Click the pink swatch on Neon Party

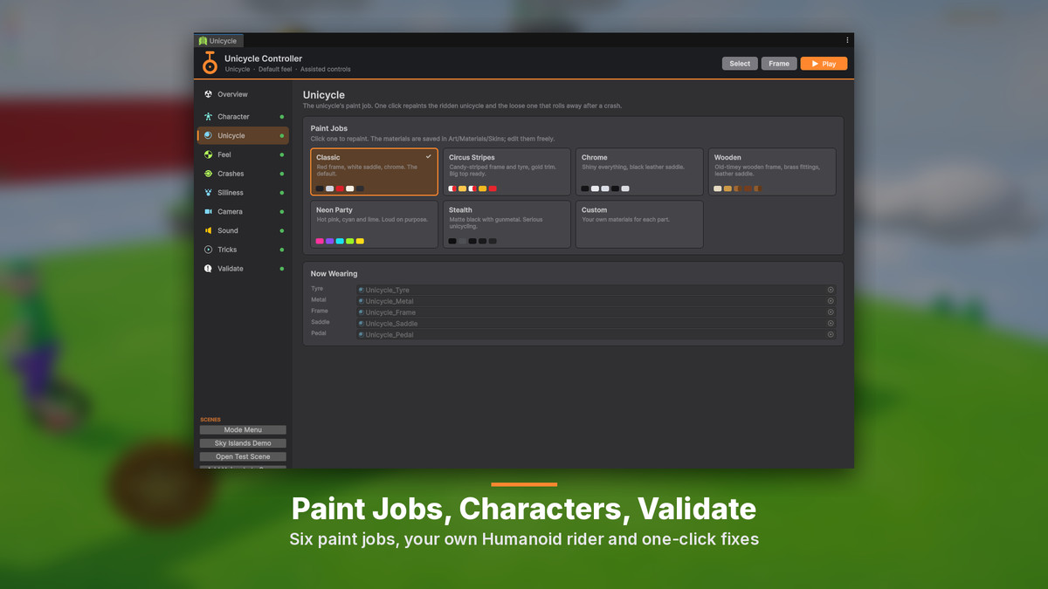(321, 241)
